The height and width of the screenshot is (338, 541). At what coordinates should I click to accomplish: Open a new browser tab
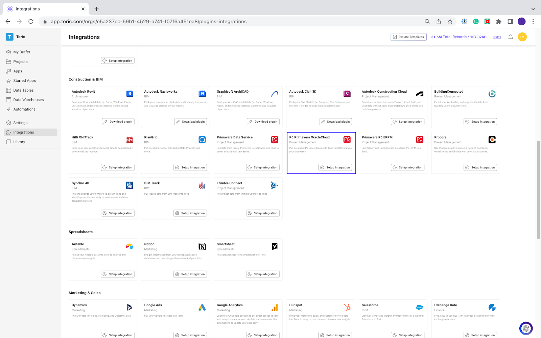pos(97,9)
